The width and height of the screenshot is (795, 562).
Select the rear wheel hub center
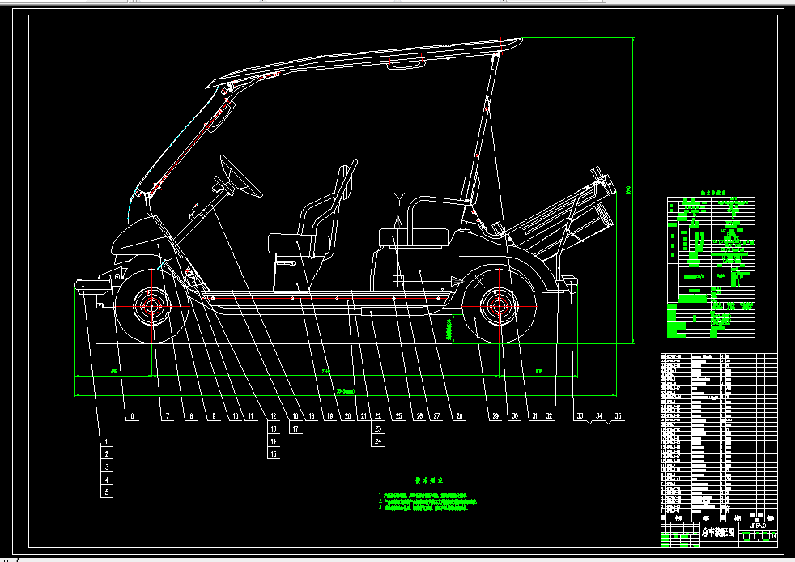tap(499, 306)
